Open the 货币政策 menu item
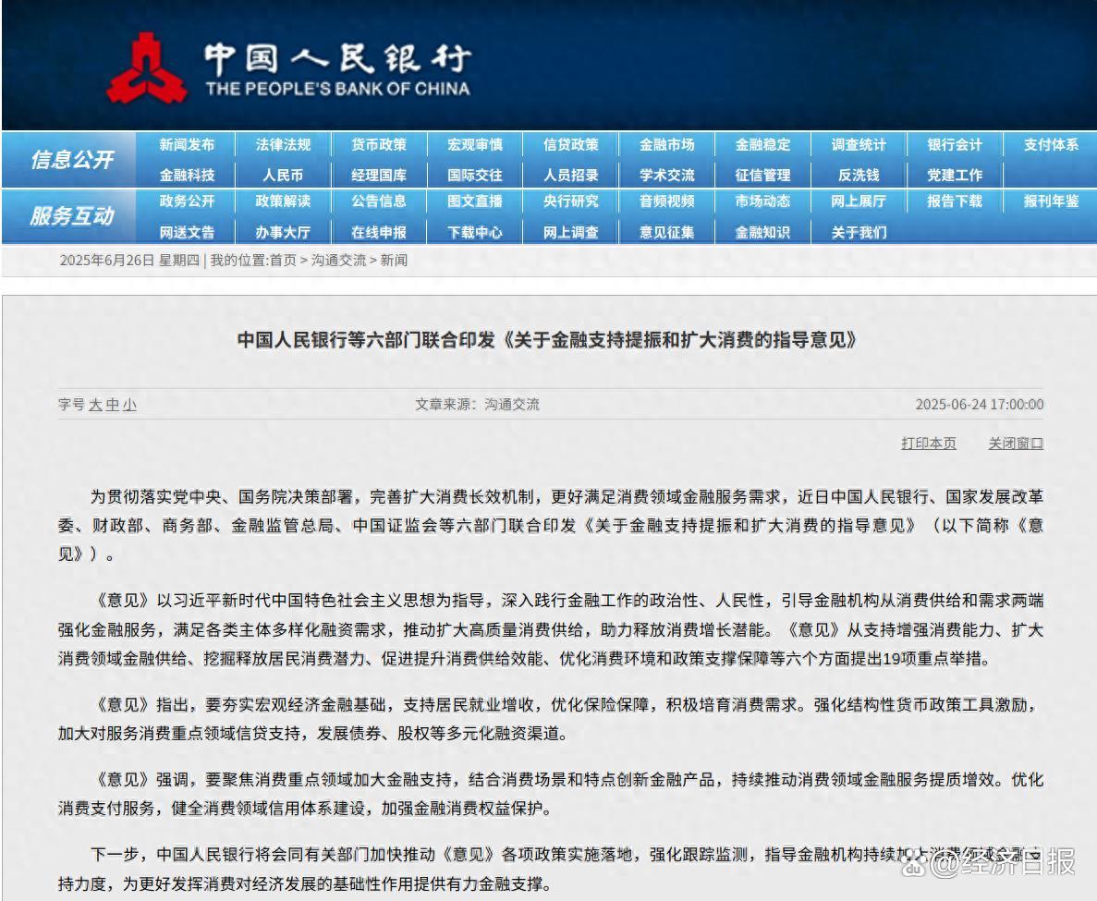 click(379, 145)
